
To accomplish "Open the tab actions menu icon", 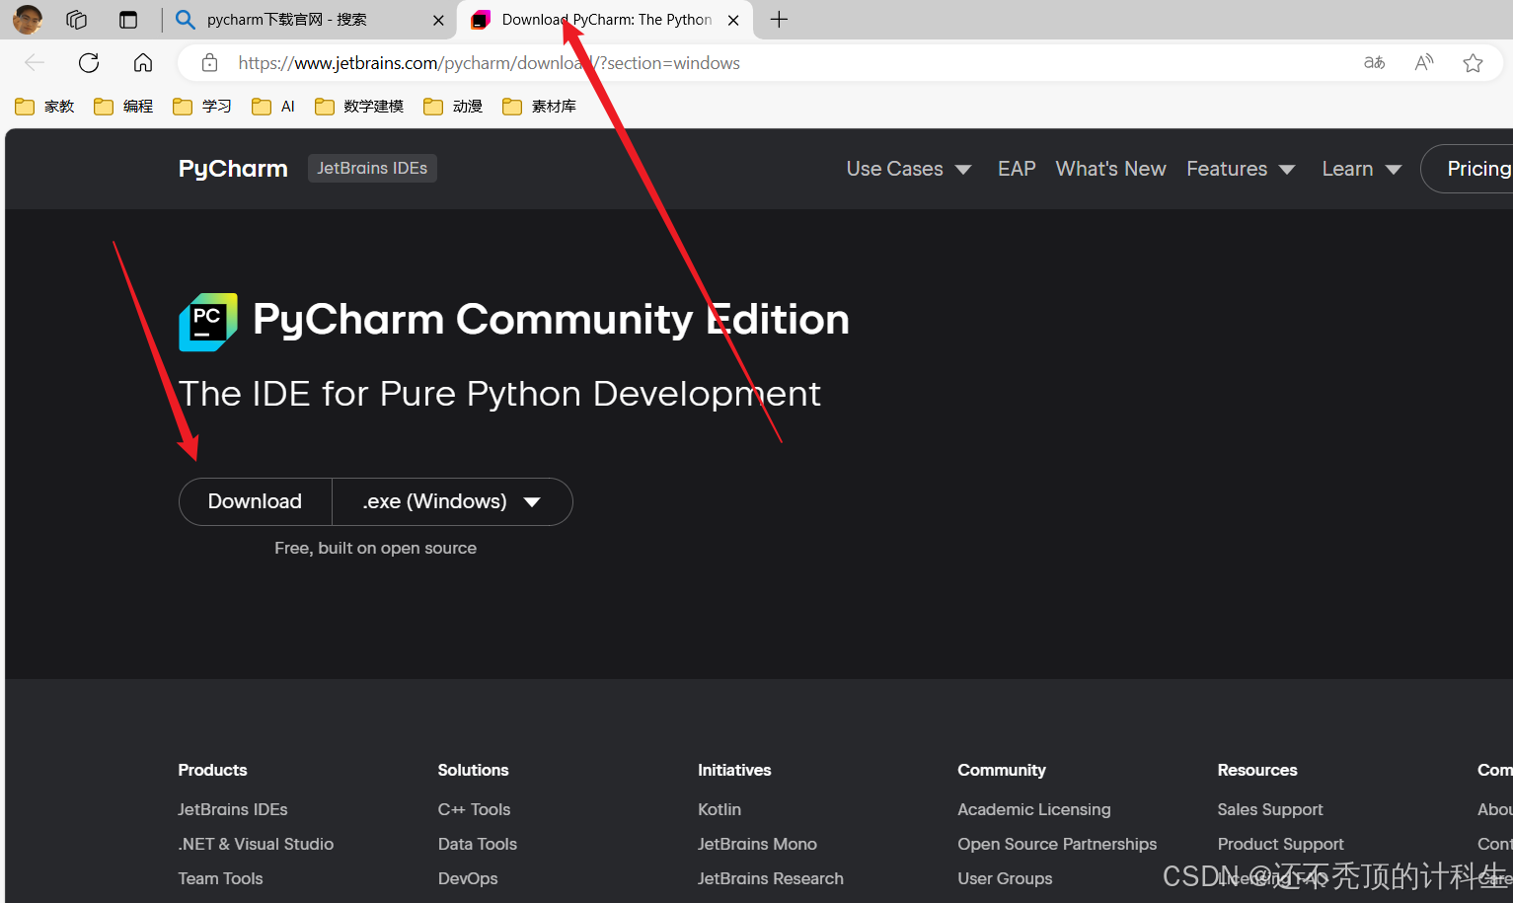I will 128,20.
